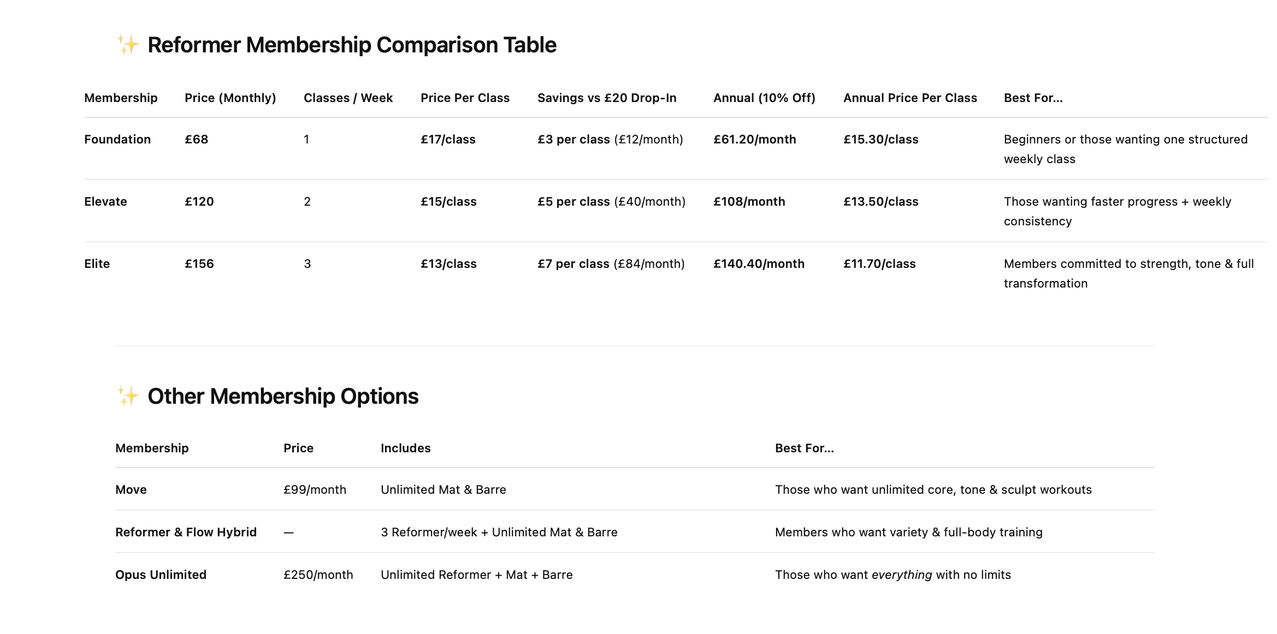Click the Annual (10% Off) column header
The width and height of the screenshot is (1277, 634).
[764, 98]
